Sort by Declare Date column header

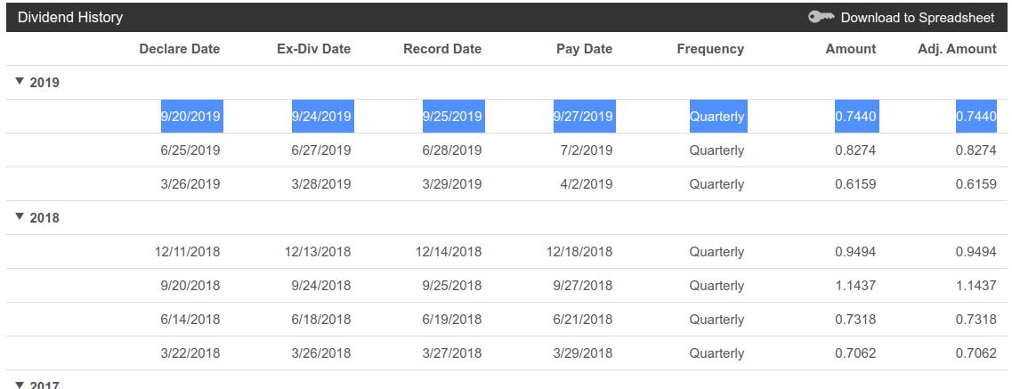coord(180,49)
